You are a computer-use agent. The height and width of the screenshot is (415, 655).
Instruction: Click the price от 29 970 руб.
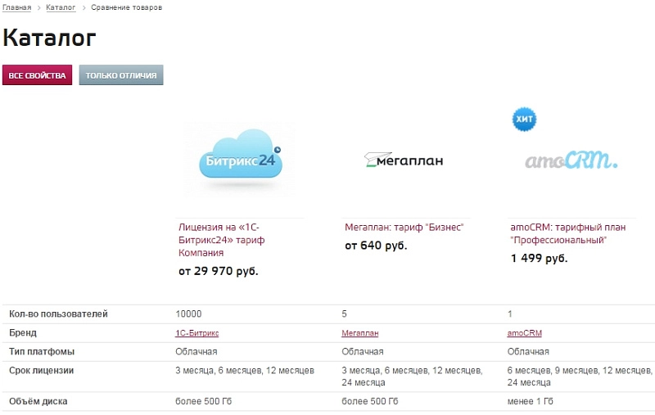coord(218,271)
